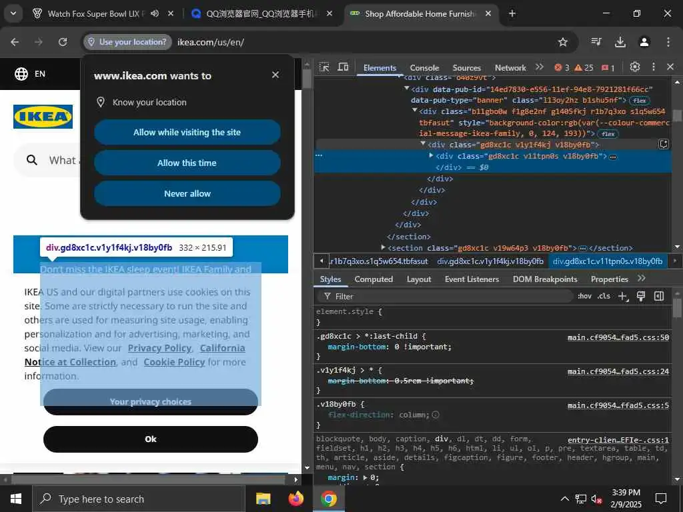Bookmark this page with star icon
This screenshot has width=683, height=512.
click(563, 42)
